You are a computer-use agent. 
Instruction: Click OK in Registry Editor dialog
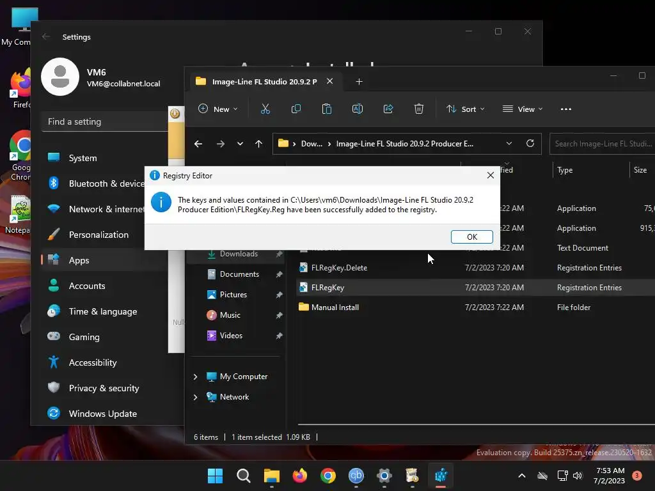[x=471, y=237]
